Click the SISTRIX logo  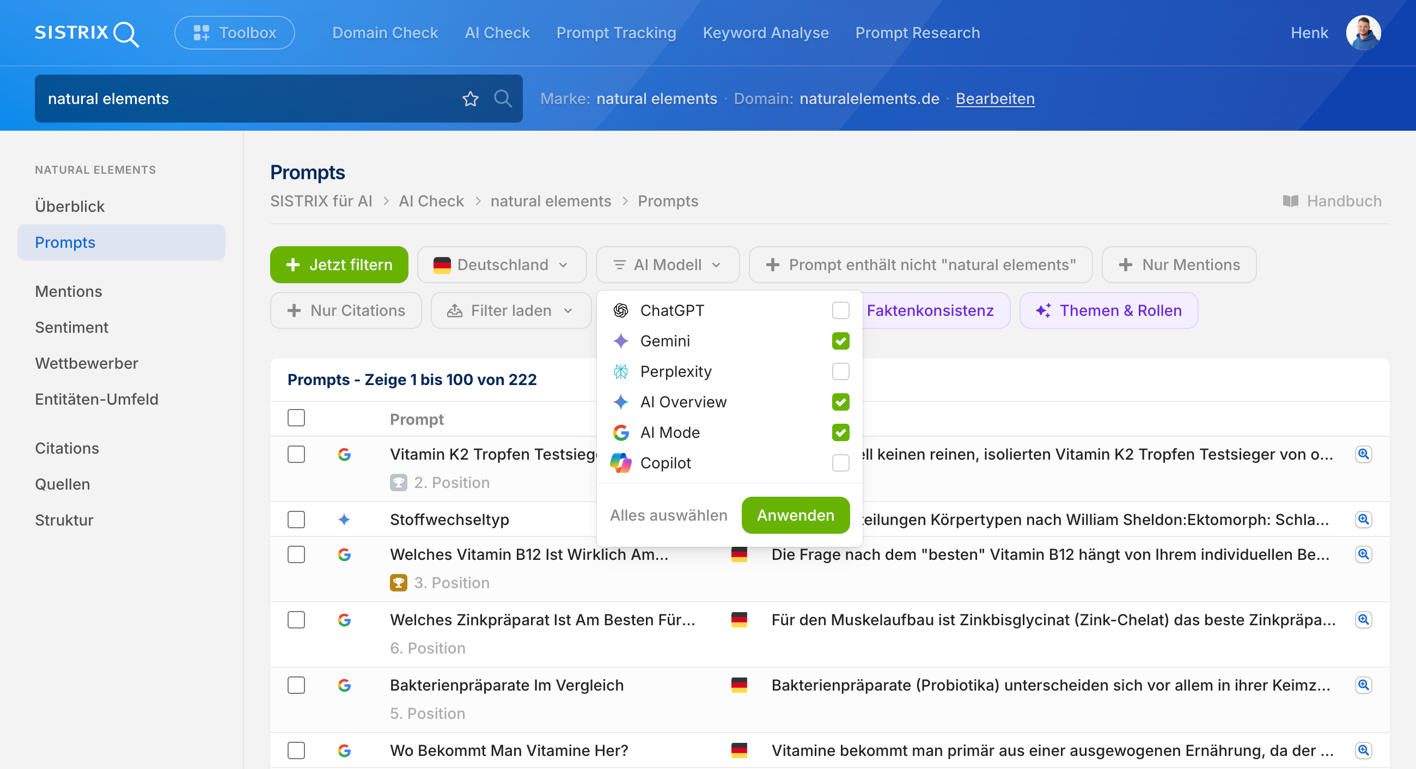(x=87, y=33)
